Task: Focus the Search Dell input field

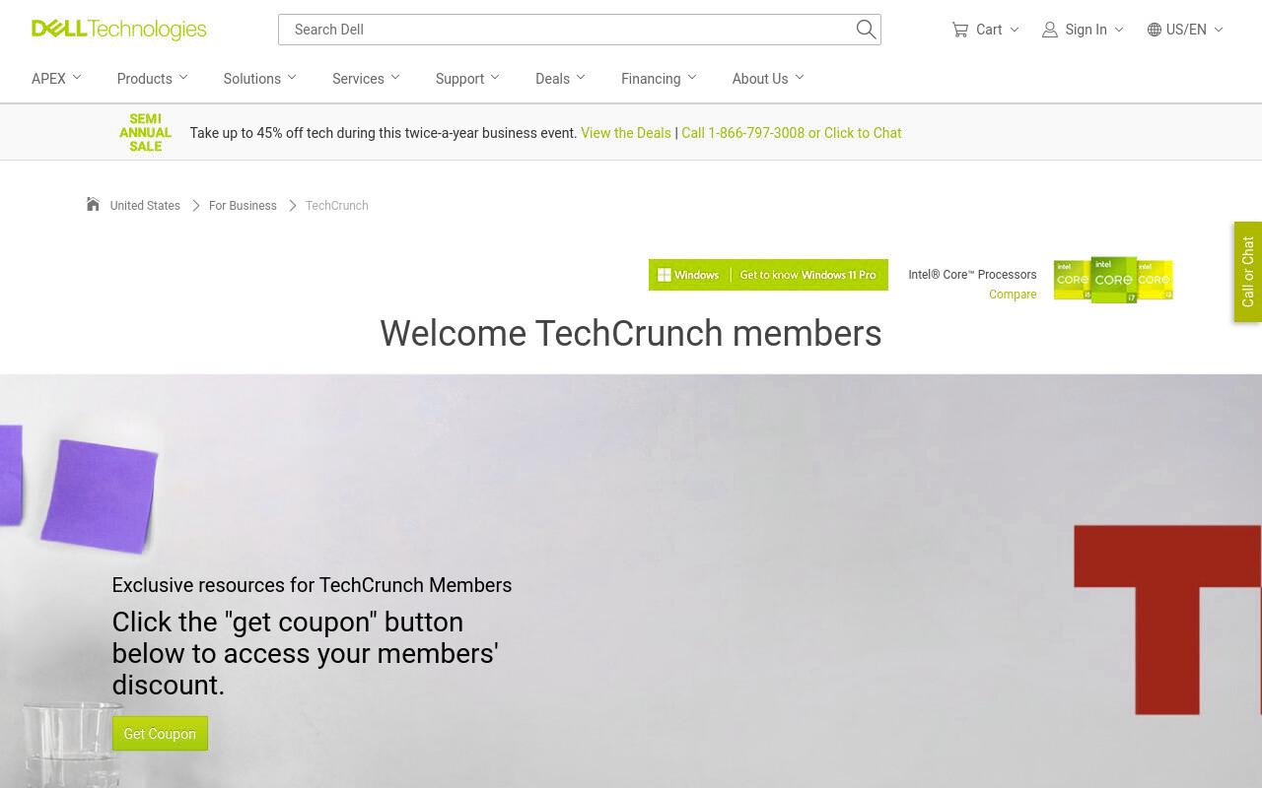Action: pos(567,30)
